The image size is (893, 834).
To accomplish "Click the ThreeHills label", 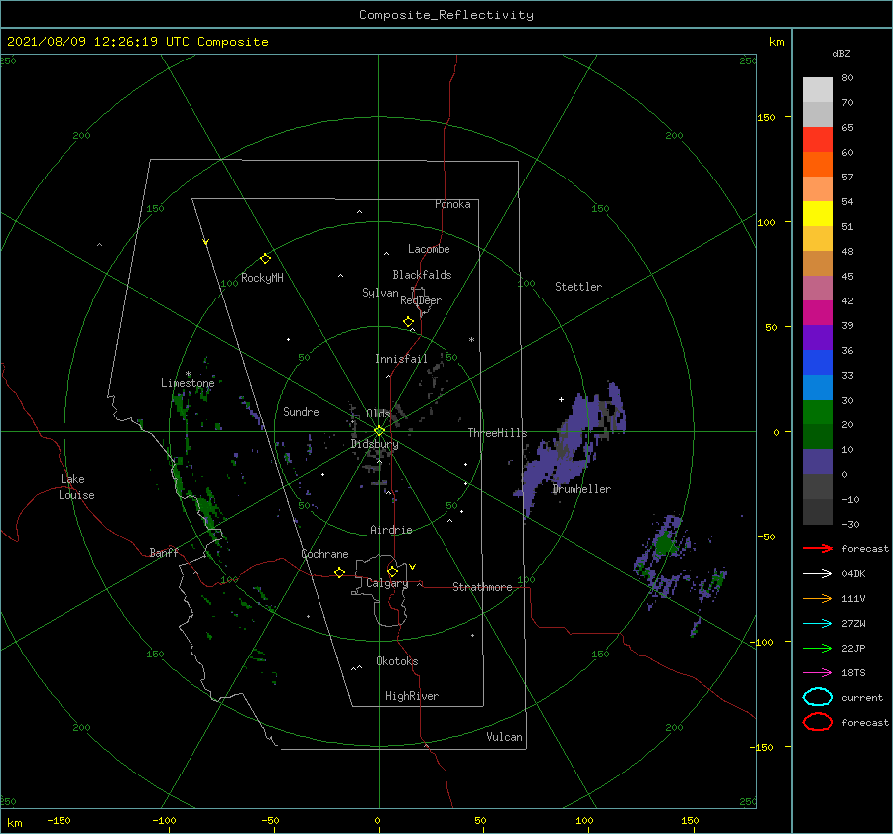I will tap(498, 433).
